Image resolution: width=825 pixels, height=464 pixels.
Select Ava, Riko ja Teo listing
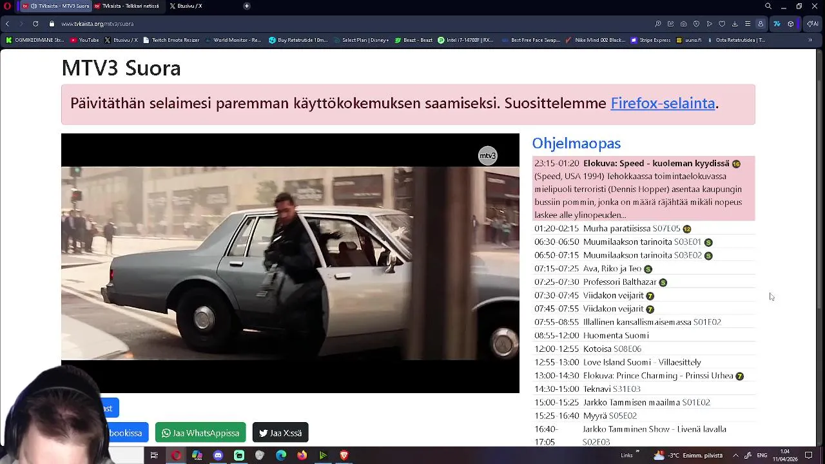click(643, 269)
